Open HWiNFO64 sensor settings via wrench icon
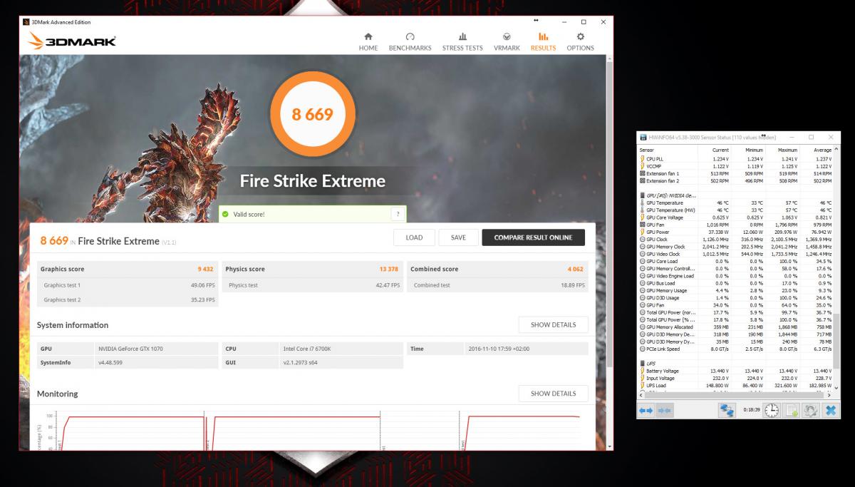Image resolution: width=855 pixels, height=487 pixels. [811, 410]
